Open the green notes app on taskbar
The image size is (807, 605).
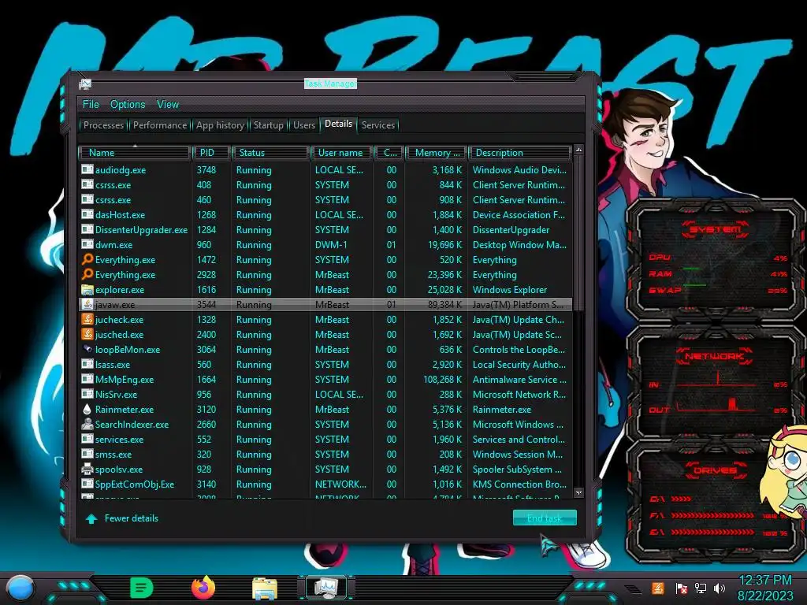[142, 588]
